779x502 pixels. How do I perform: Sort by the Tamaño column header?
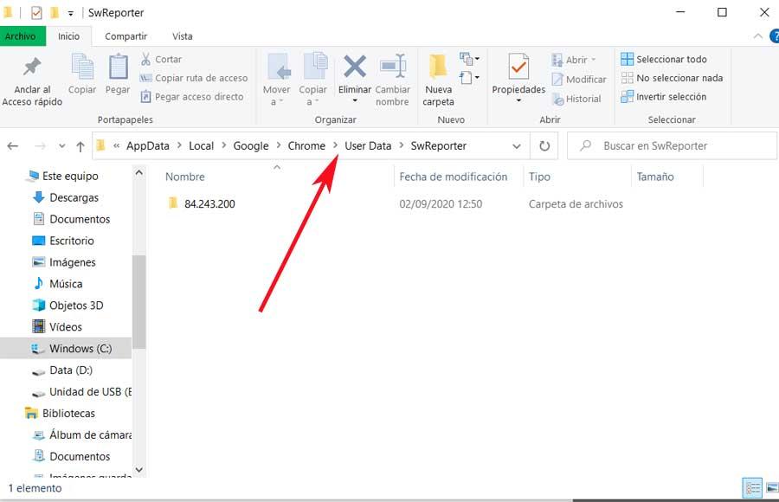tap(655, 177)
